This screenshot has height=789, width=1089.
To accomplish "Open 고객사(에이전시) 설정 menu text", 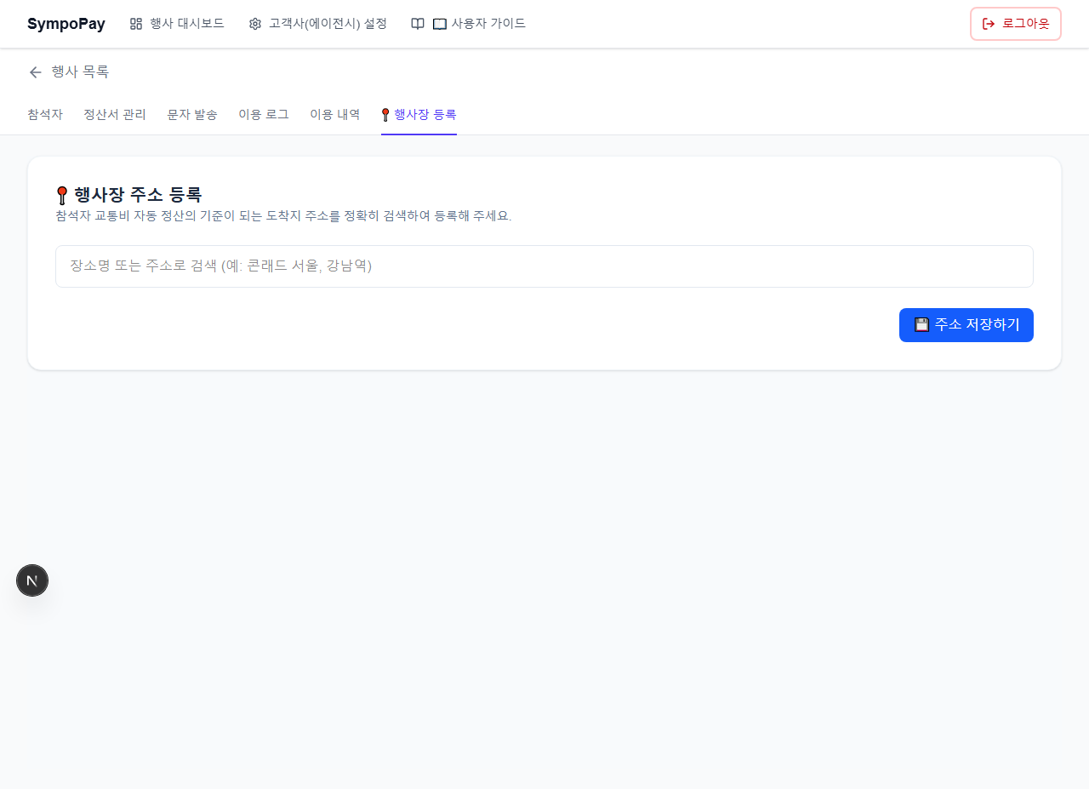I will tap(328, 24).
